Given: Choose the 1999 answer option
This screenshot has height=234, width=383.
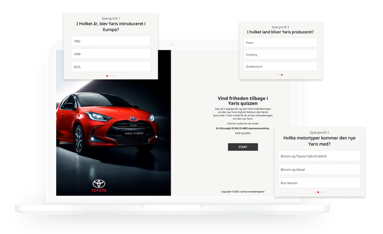Looking at the screenshot, I should click(x=111, y=54).
